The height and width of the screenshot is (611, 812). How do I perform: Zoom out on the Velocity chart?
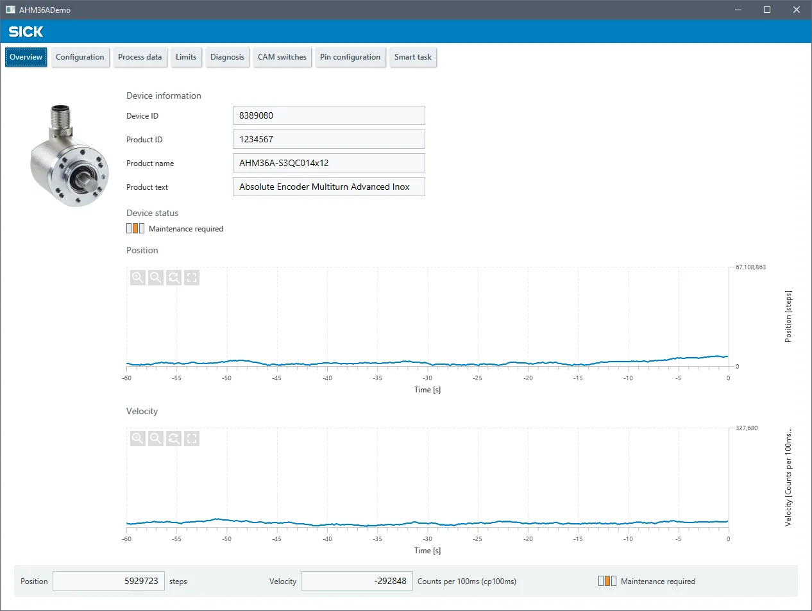coord(156,439)
